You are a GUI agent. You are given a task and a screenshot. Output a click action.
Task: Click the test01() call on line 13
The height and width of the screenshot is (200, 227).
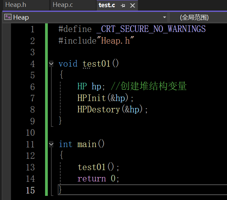[96, 167]
